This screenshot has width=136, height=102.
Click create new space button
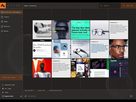coord(11,77)
